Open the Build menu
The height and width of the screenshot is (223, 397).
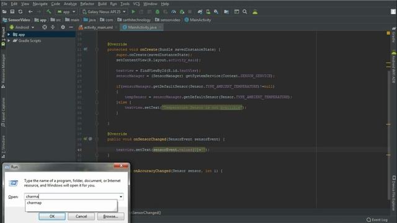pyautogui.click(x=102, y=4)
